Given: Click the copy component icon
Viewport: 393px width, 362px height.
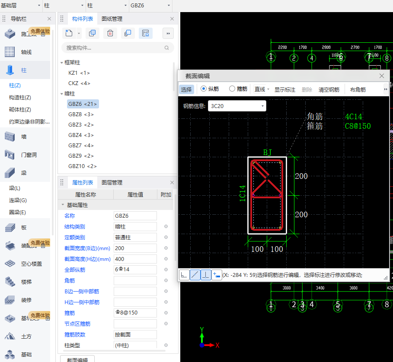Looking at the screenshot, I should pos(92,33).
